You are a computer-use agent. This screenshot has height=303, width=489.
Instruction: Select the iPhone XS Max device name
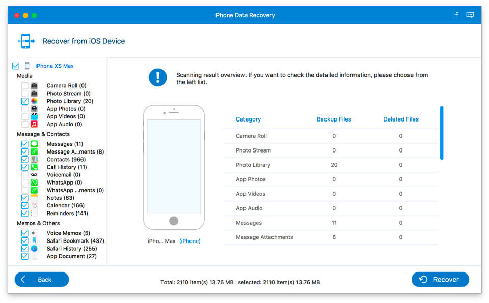[55, 66]
